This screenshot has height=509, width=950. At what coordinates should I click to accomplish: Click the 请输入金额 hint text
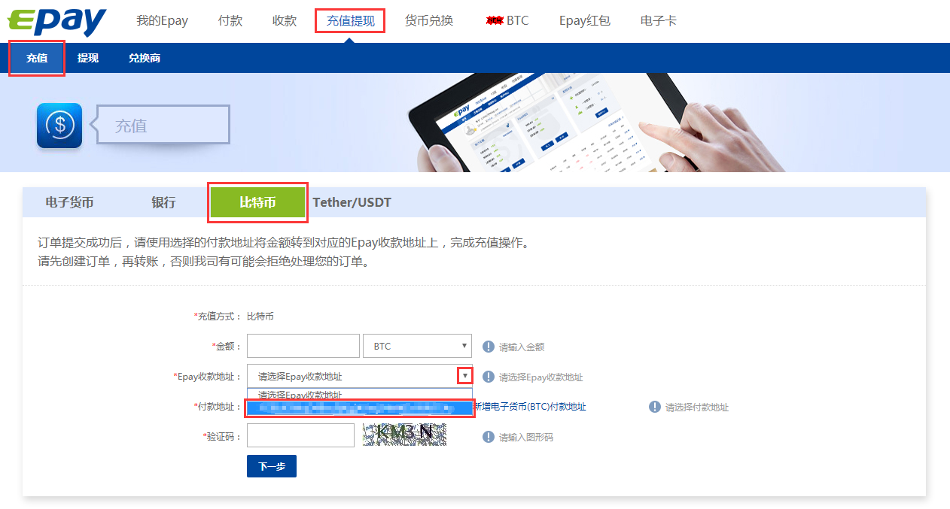pyautogui.click(x=522, y=347)
